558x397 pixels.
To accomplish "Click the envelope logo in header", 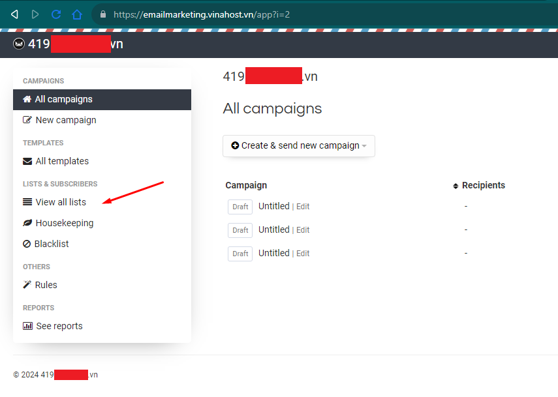I will tap(19, 44).
